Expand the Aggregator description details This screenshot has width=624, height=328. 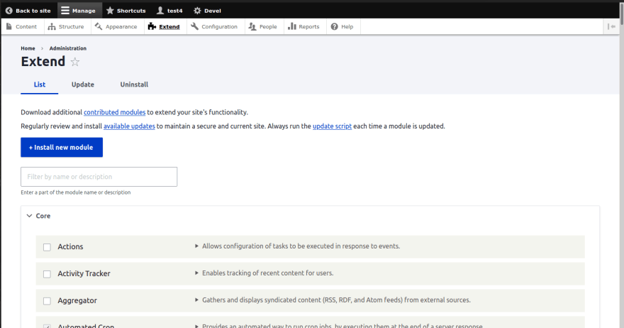tap(196, 300)
